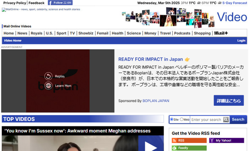Viewport: 249px width, 151px height.
Task: Select the Site search radio button
Action: pyautogui.click(x=171, y=119)
